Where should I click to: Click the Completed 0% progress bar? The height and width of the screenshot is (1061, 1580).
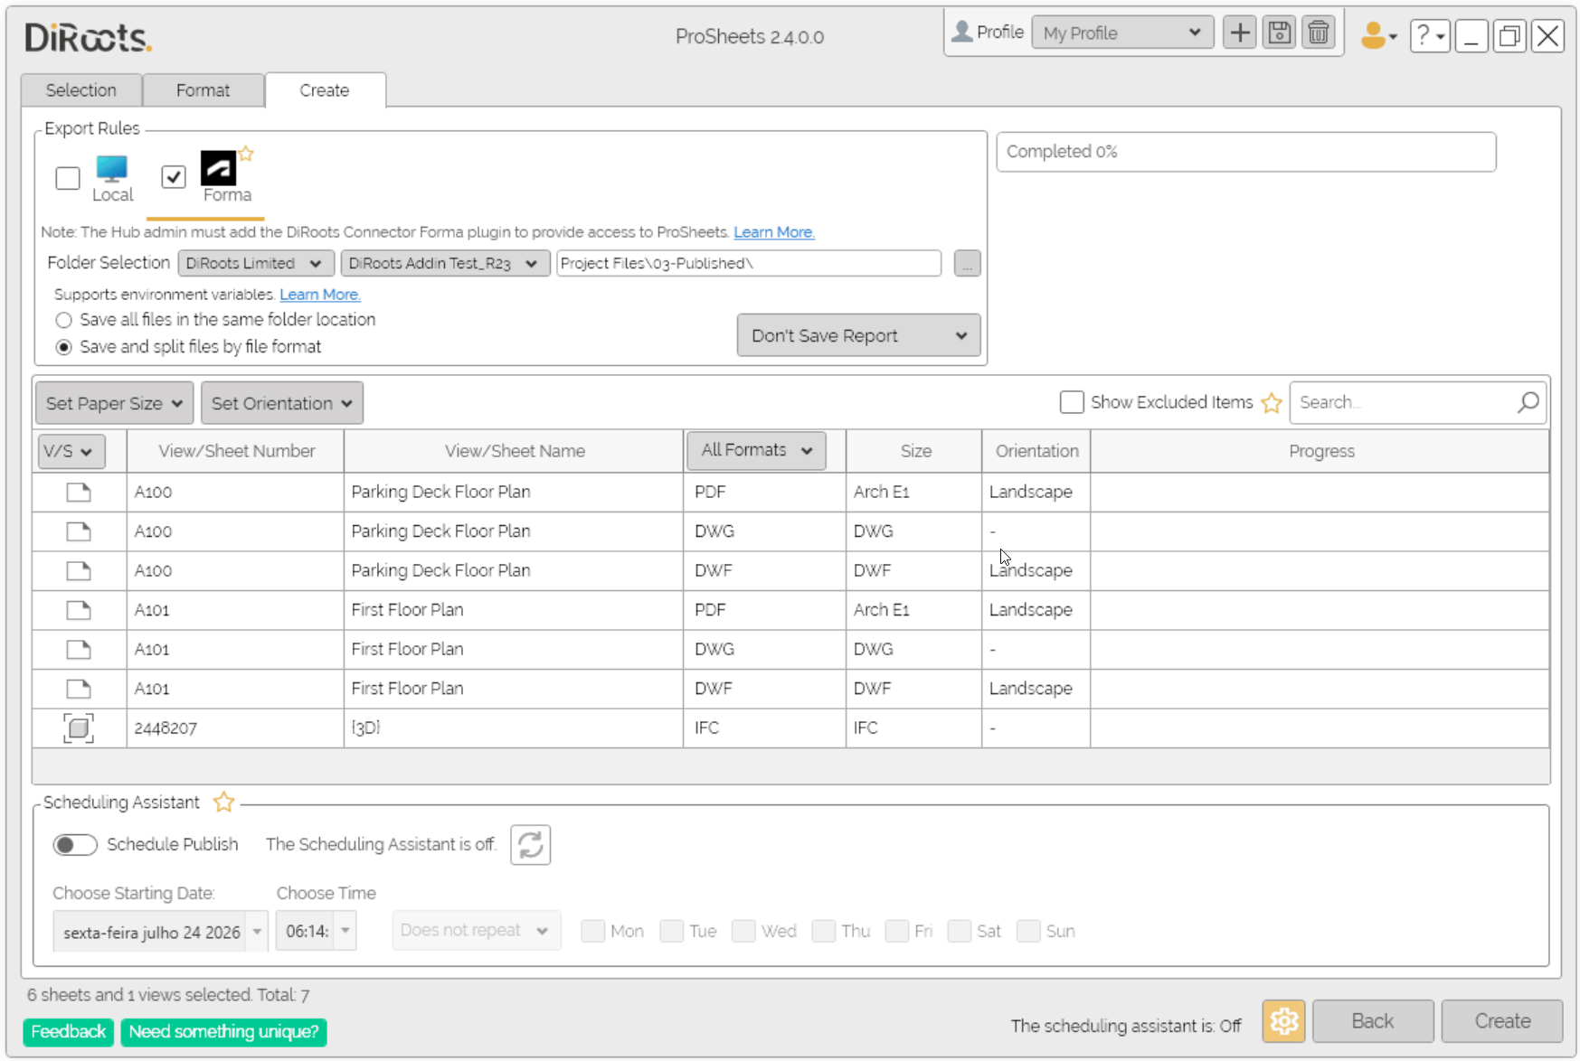[x=1246, y=152]
